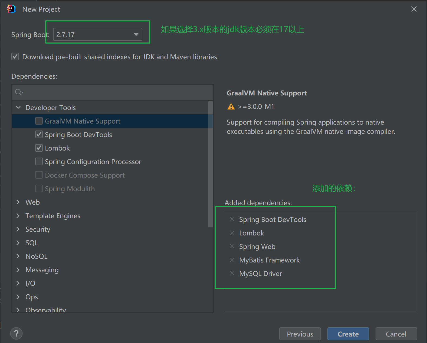The width and height of the screenshot is (427, 343).
Task: Expand the Messaging category
Action: click(18, 270)
